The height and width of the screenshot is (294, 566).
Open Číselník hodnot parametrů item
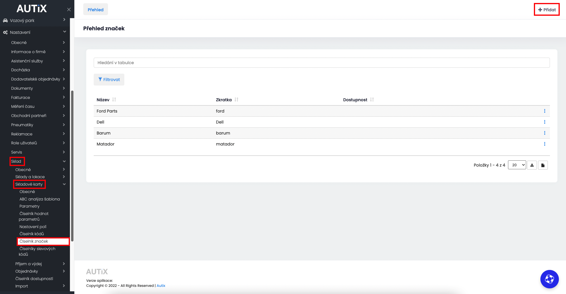point(34,216)
